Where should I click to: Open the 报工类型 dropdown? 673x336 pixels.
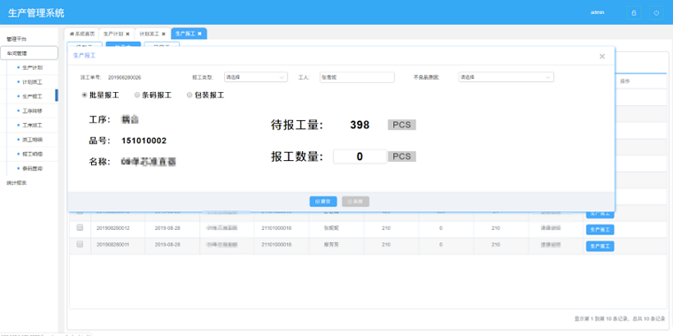tap(256, 77)
